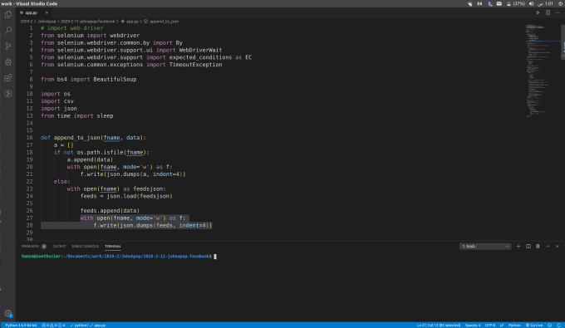Image resolution: width=565 pixels, height=328 pixels.
Task: Change indentation via Spaces: 4
Action: click(x=473, y=326)
